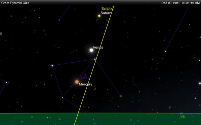This screenshot has width=201, height=125.
Task: Select the Venus label
Action: tap(98, 47)
